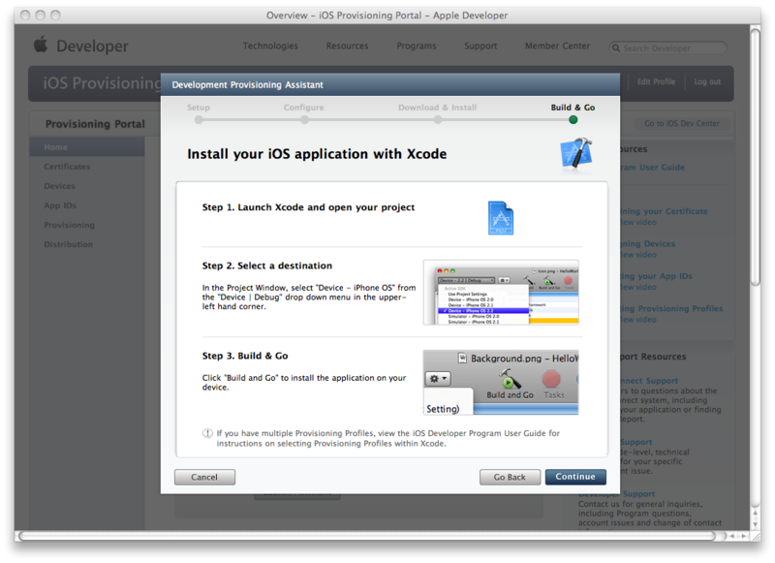Image resolution: width=775 pixels, height=563 pixels.
Task: Open the Support menu
Action: pyautogui.click(x=480, y=46)
